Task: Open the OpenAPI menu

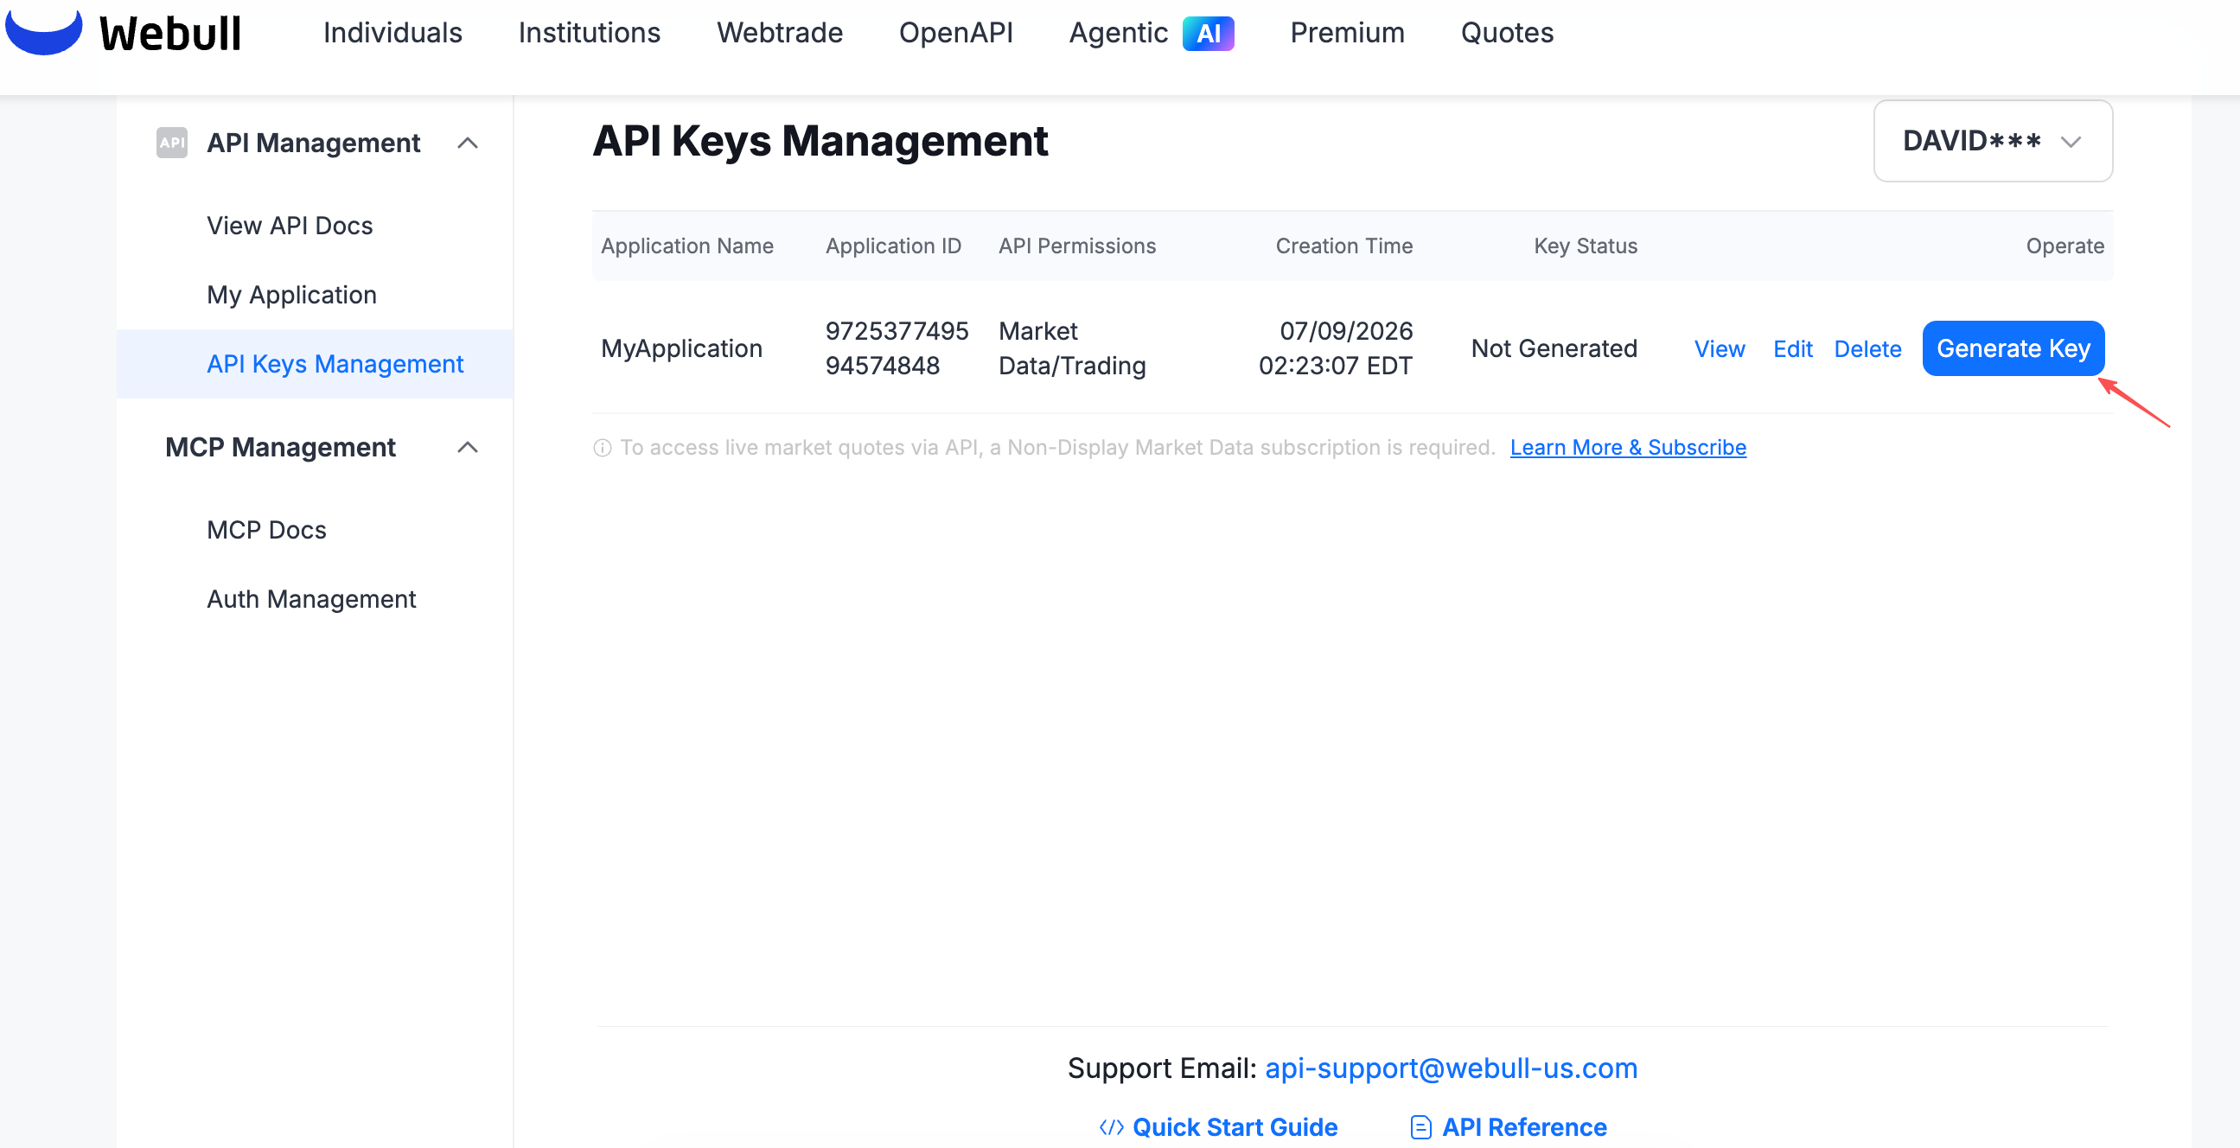Action: click(x=955, y=33)
